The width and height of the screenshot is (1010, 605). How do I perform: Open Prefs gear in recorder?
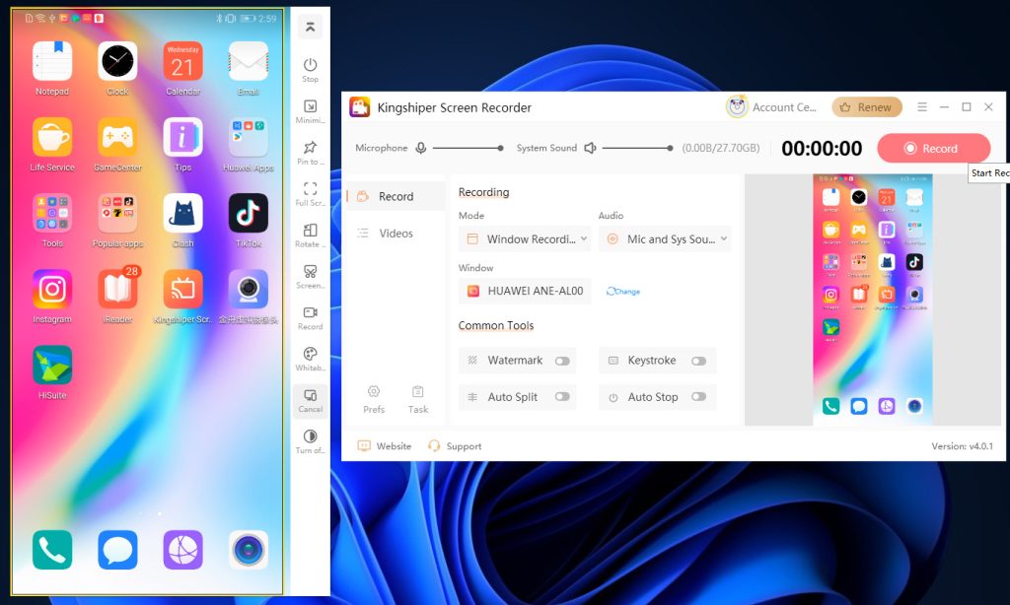click(374, 392)
